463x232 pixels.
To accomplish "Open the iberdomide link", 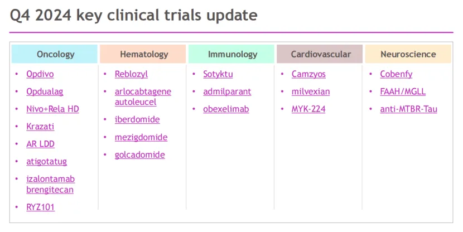I will [x=137, y=119].
